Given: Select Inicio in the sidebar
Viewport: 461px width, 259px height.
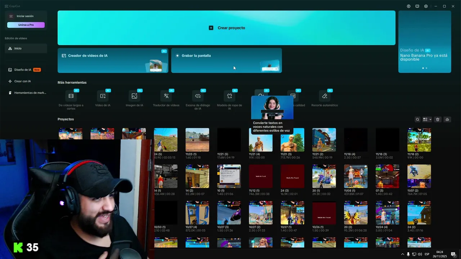Looking at the screenshot, I should (26, 48).
